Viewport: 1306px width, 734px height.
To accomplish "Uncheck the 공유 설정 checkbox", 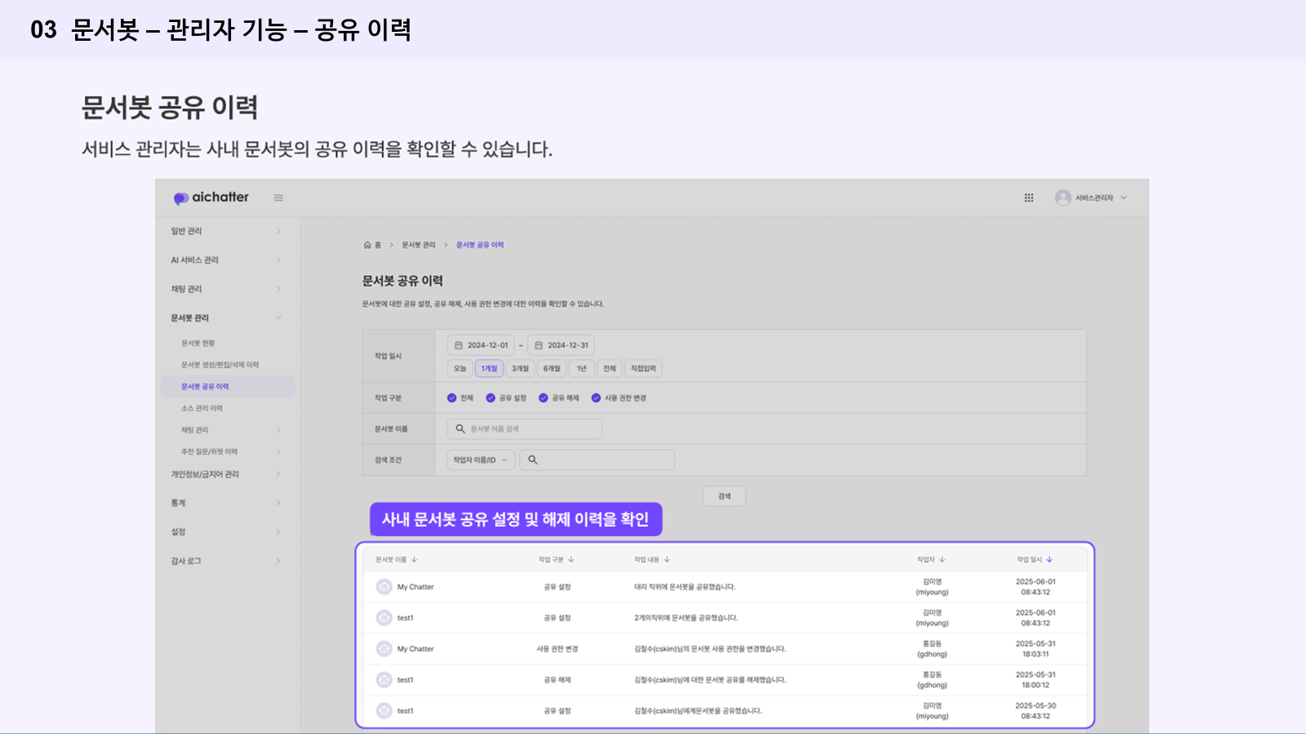I will coord(491,399).
